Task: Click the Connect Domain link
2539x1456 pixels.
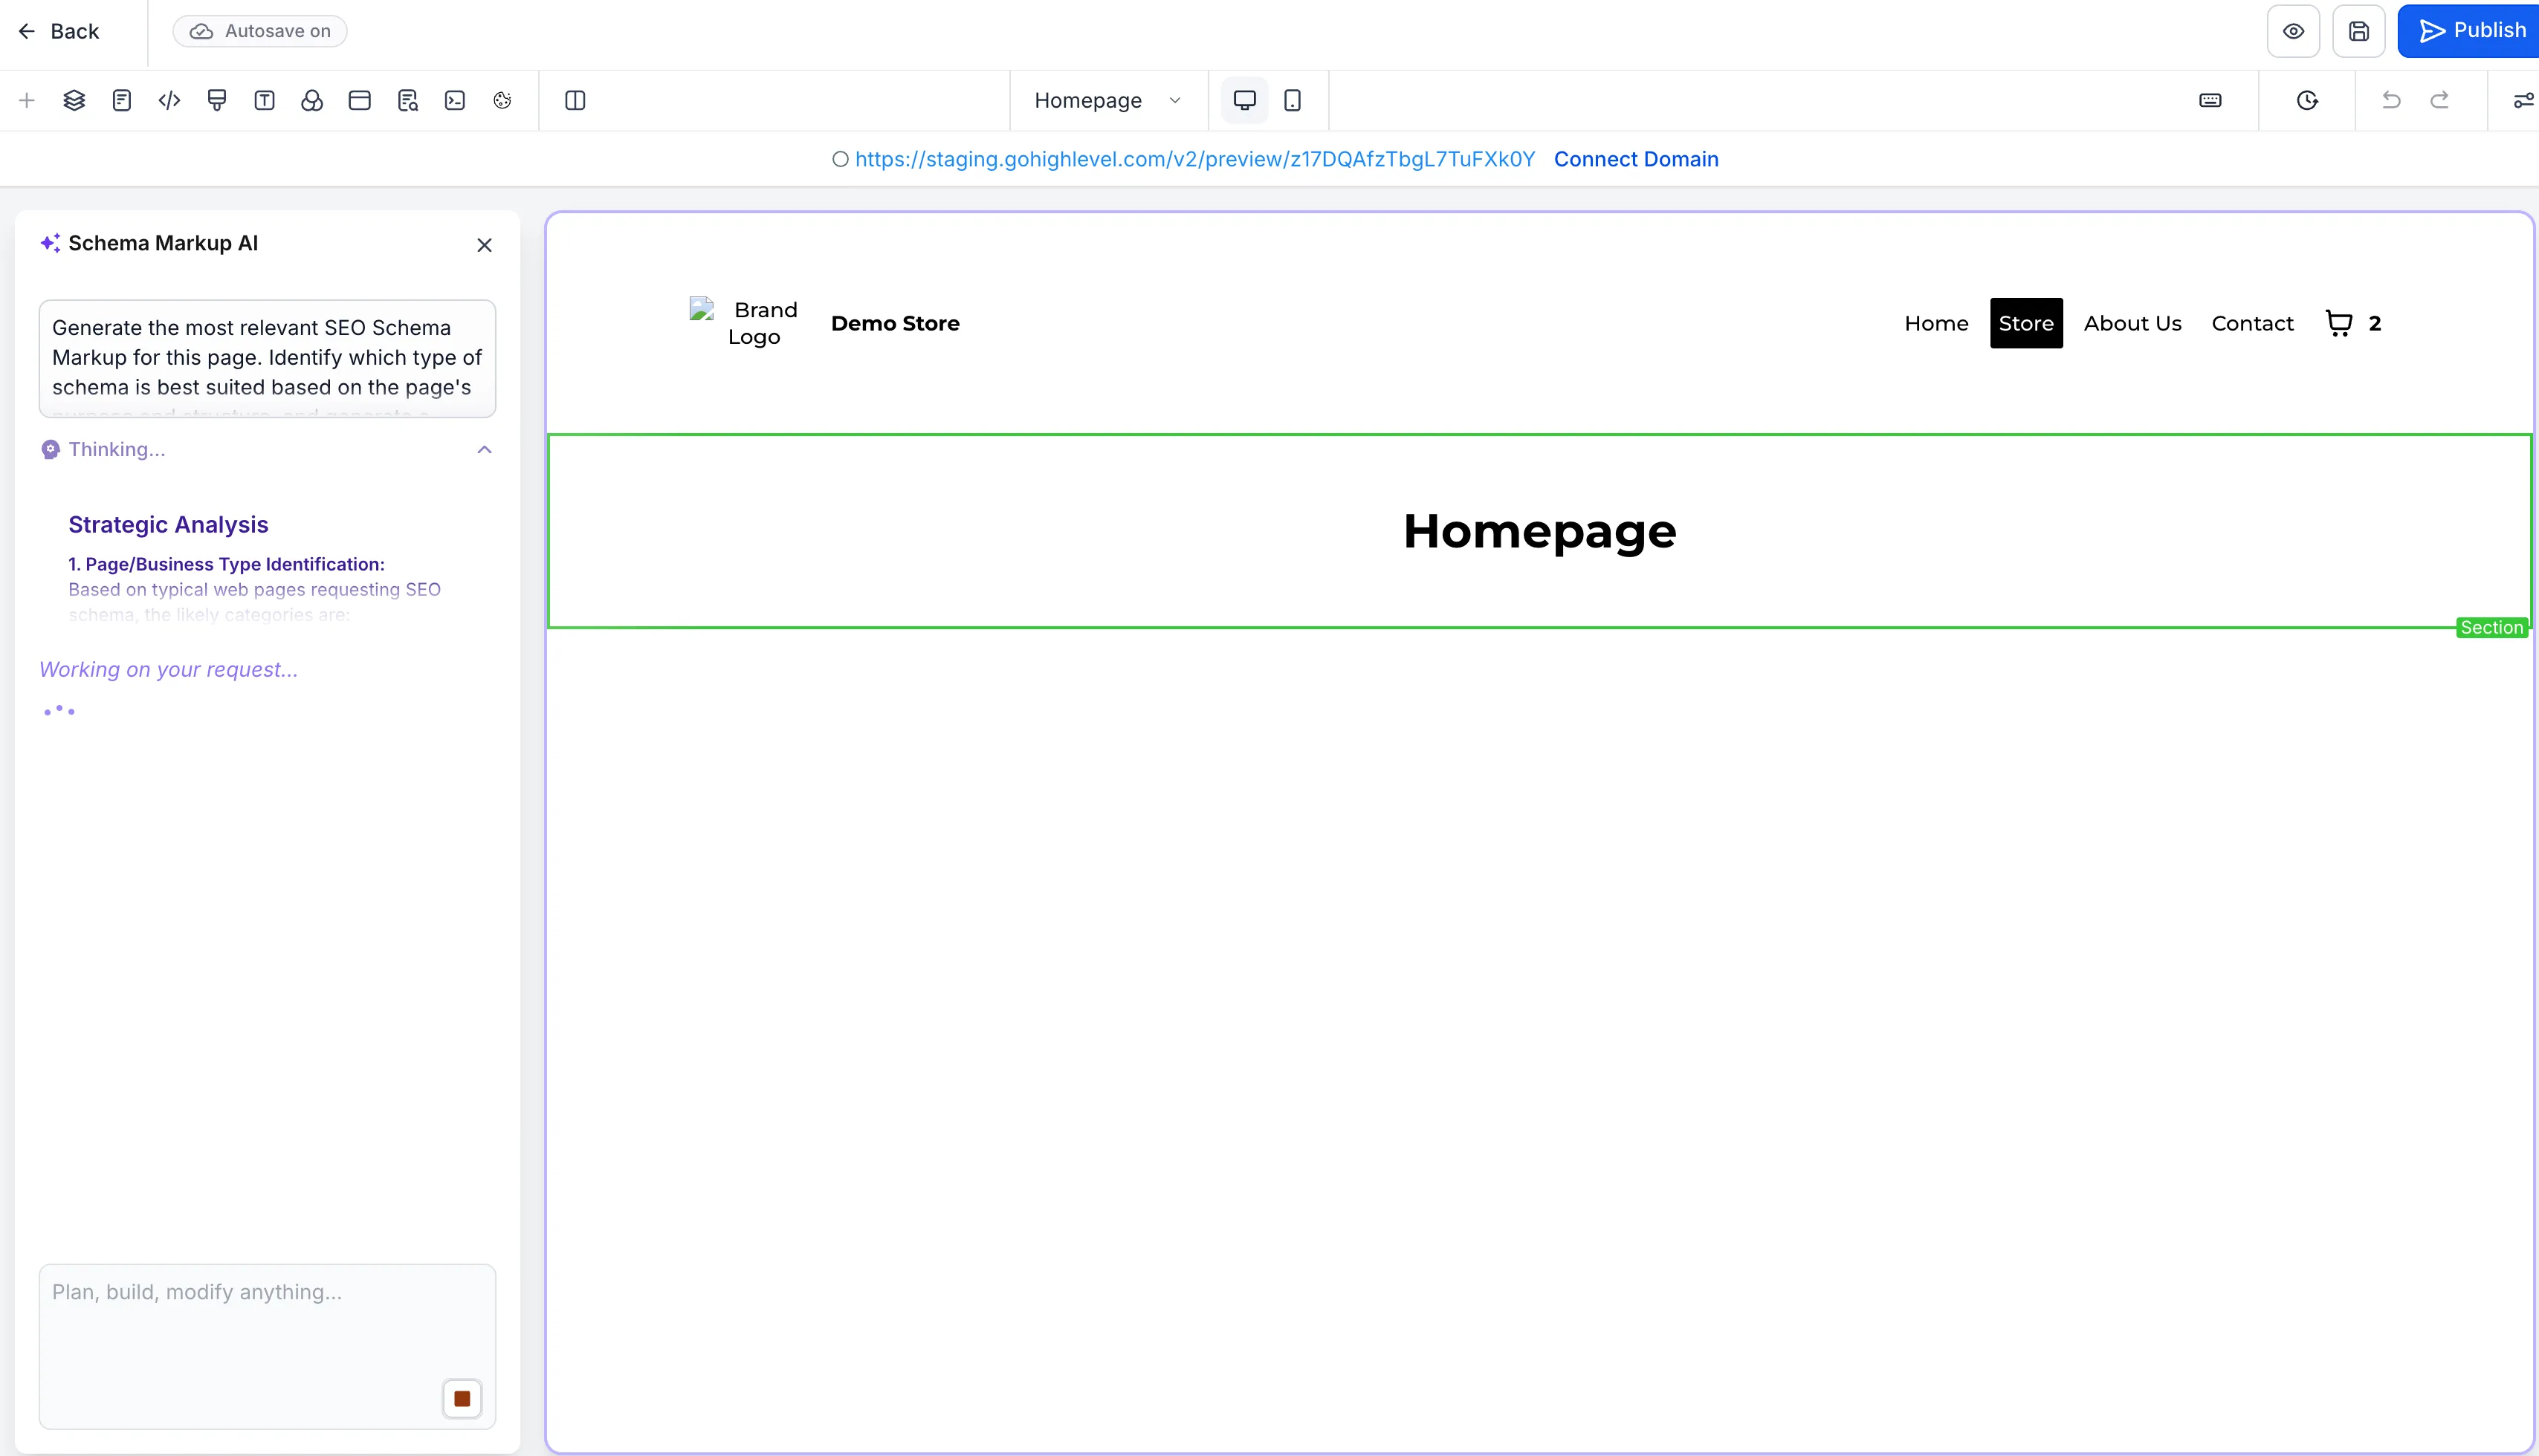Action: point(1636,159)
